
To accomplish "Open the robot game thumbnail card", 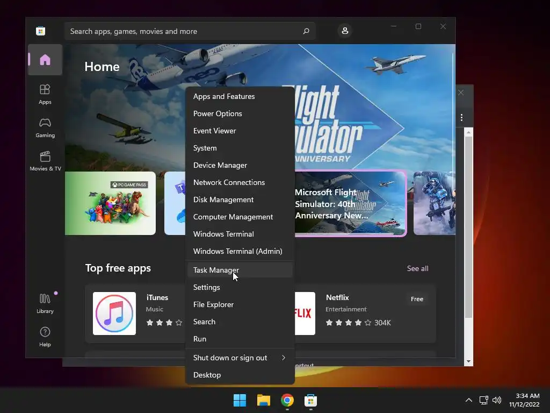I will 434,203.
